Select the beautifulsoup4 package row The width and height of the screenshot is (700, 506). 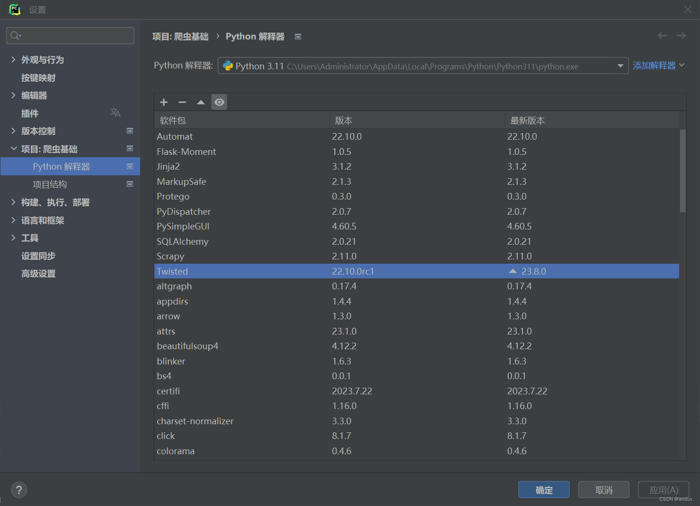[417, 346]
